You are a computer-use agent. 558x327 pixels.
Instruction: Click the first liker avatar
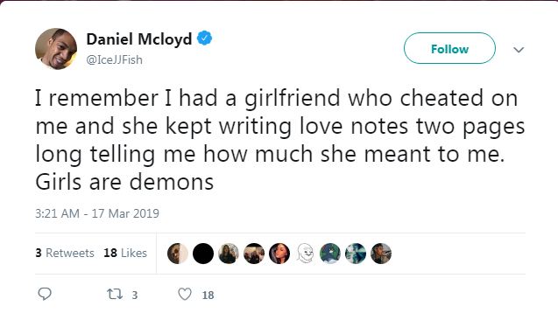[x=178, y=254]
